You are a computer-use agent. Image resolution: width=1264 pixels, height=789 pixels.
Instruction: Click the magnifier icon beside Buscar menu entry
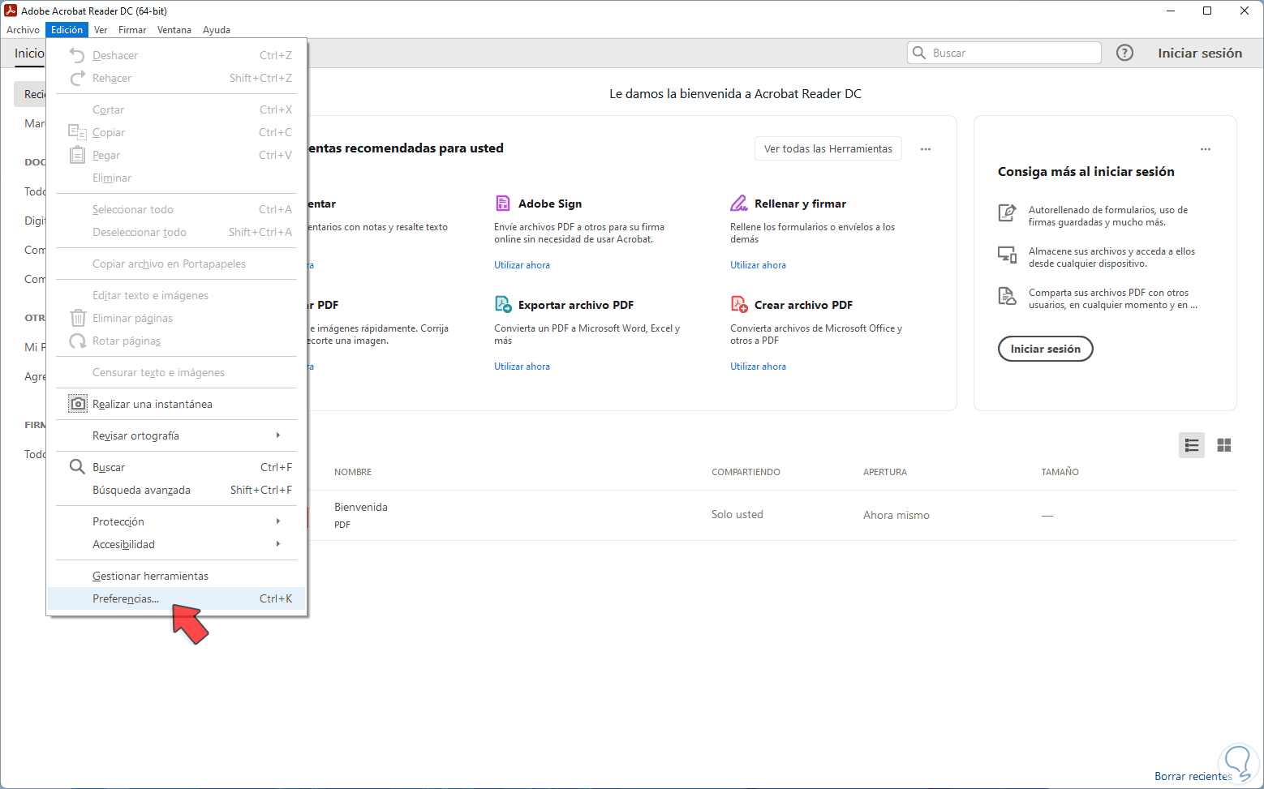pyautogui.click(x=77, y=467)
